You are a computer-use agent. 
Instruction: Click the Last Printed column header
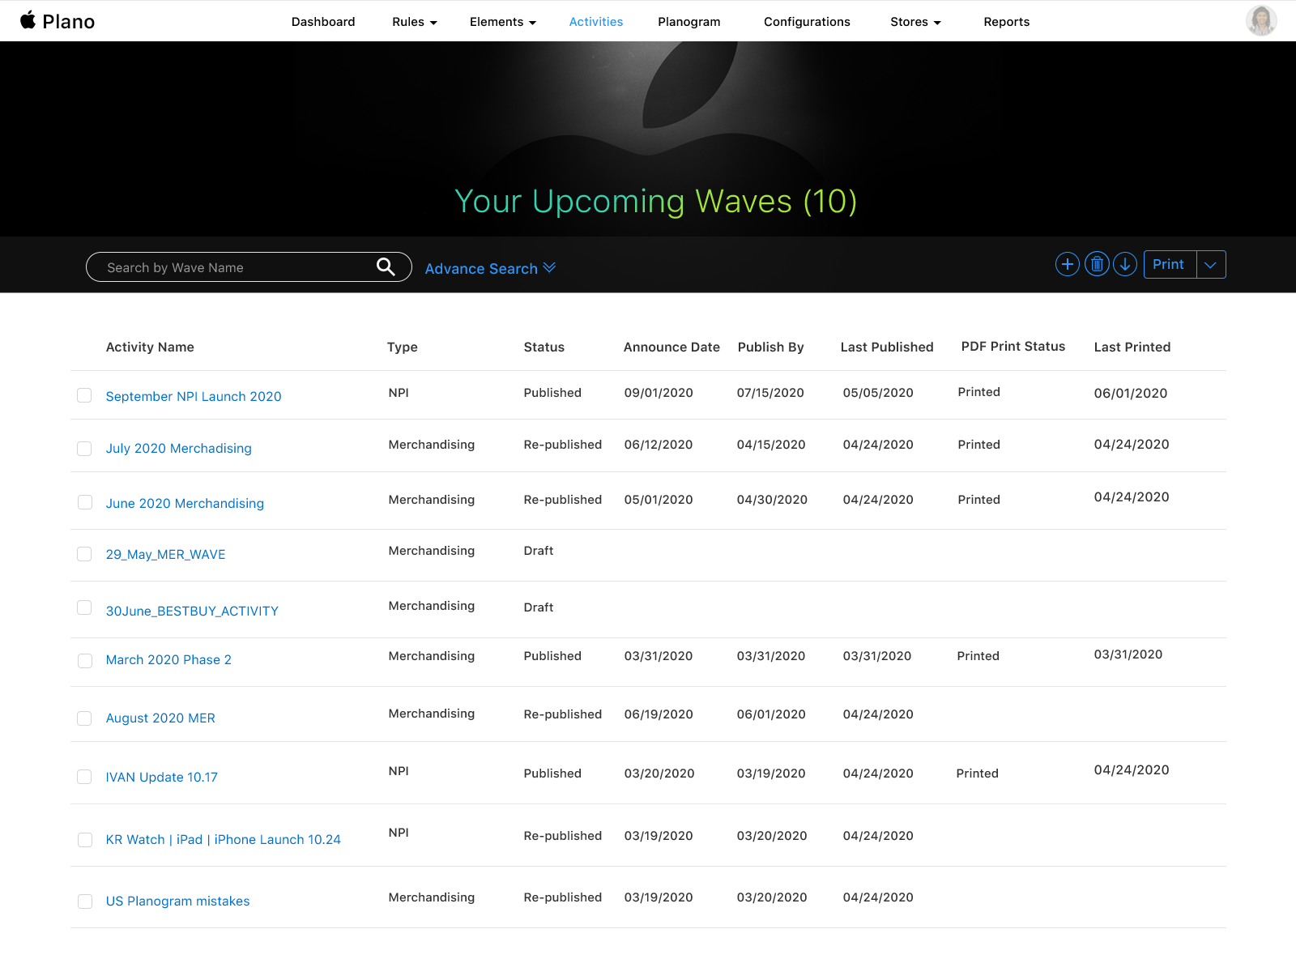coord(1132,347)
